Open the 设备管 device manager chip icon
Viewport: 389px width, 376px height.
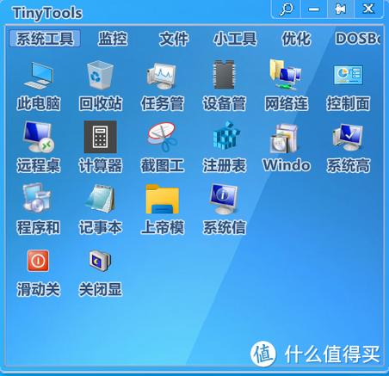click(x=224, y=75)
